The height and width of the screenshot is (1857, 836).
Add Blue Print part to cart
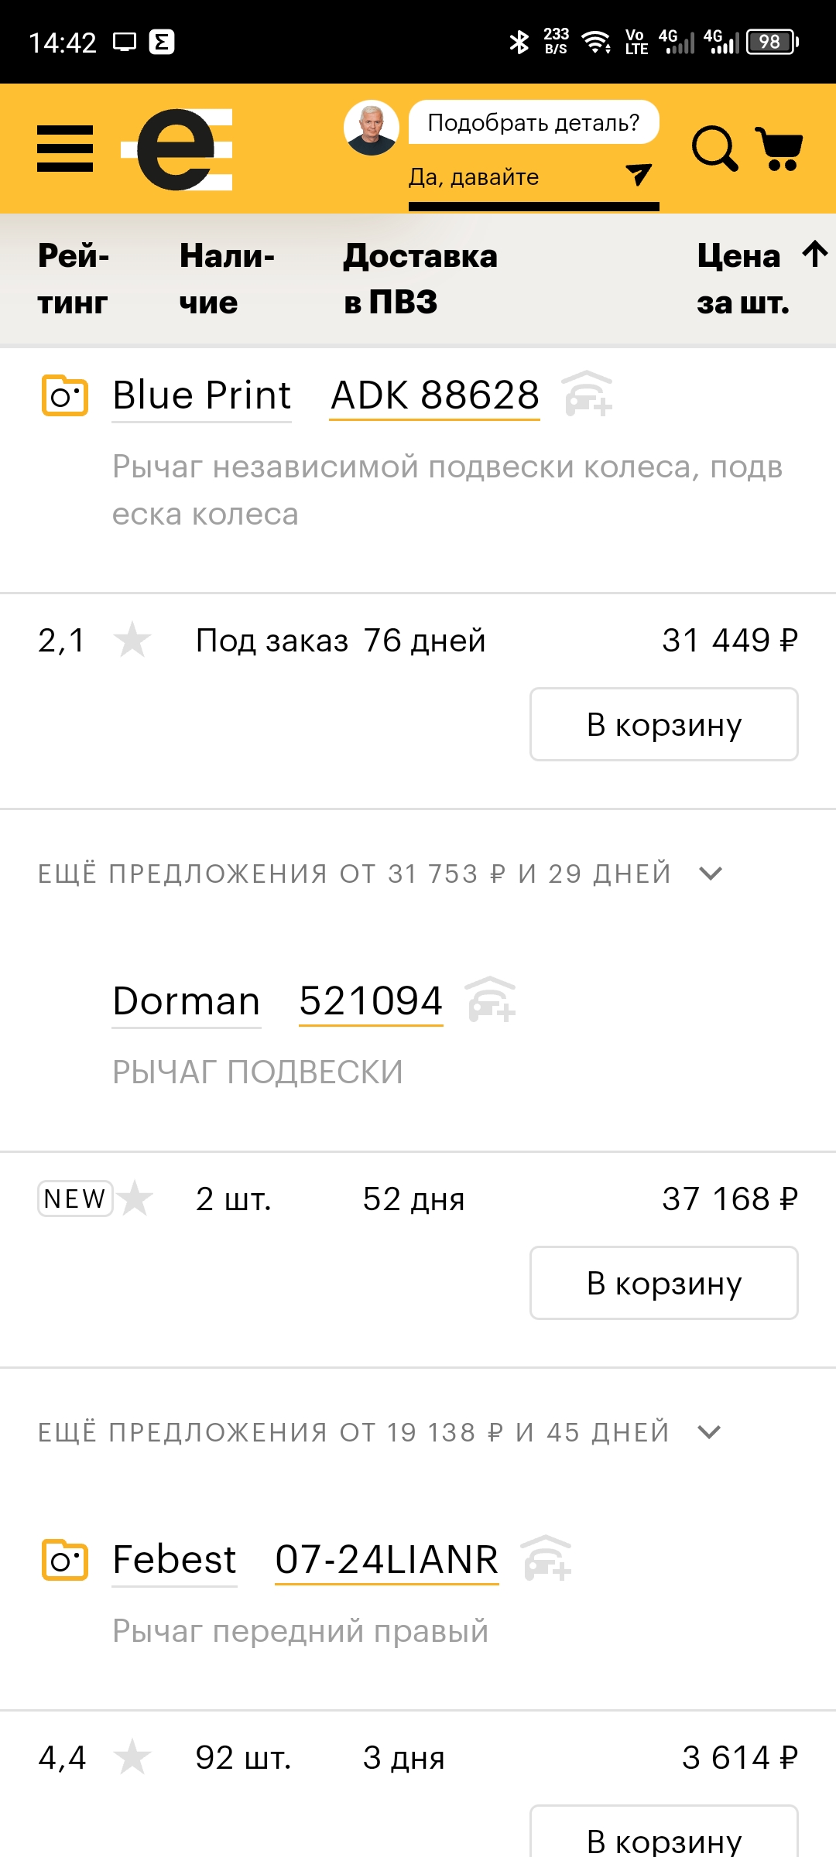663,724
